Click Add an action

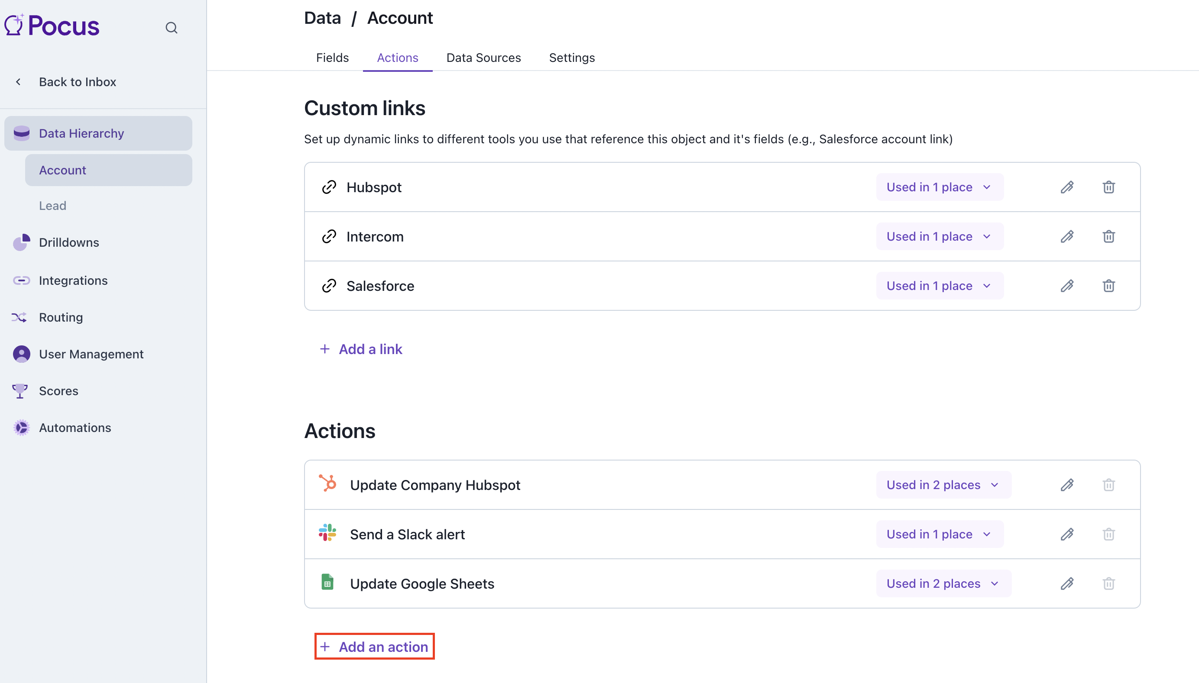coord(374,646)
